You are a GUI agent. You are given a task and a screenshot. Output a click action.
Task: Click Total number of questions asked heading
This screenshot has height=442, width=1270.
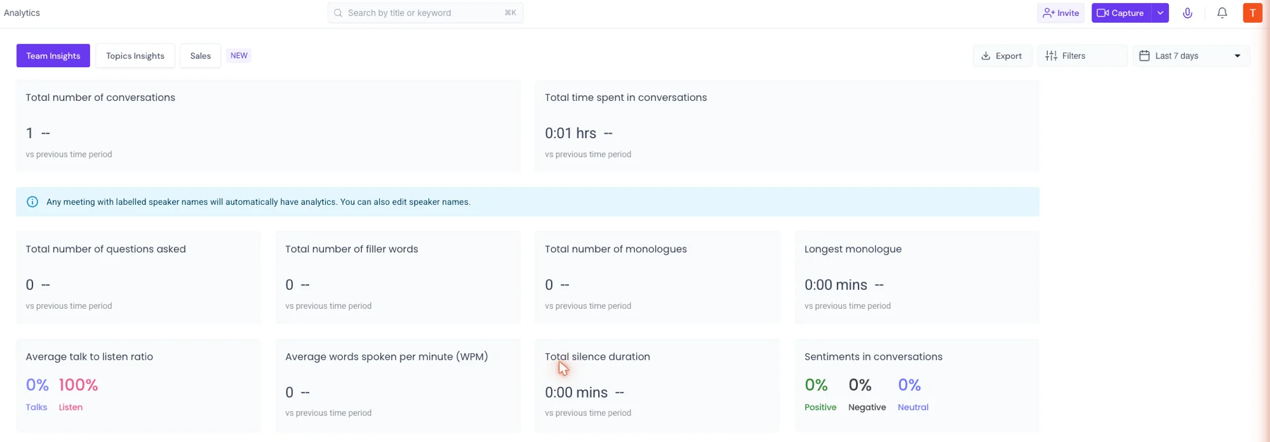pos(105,249)
